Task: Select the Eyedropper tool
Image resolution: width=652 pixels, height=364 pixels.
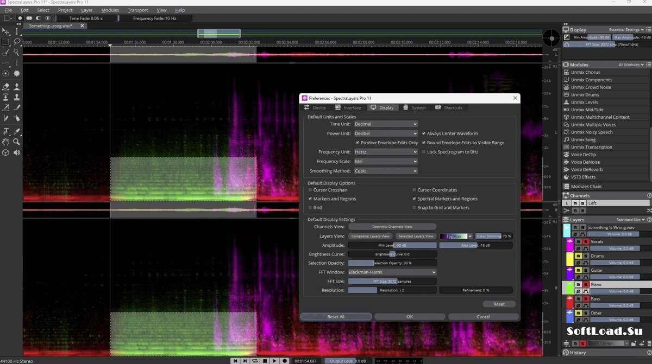Action: point(17,131)
